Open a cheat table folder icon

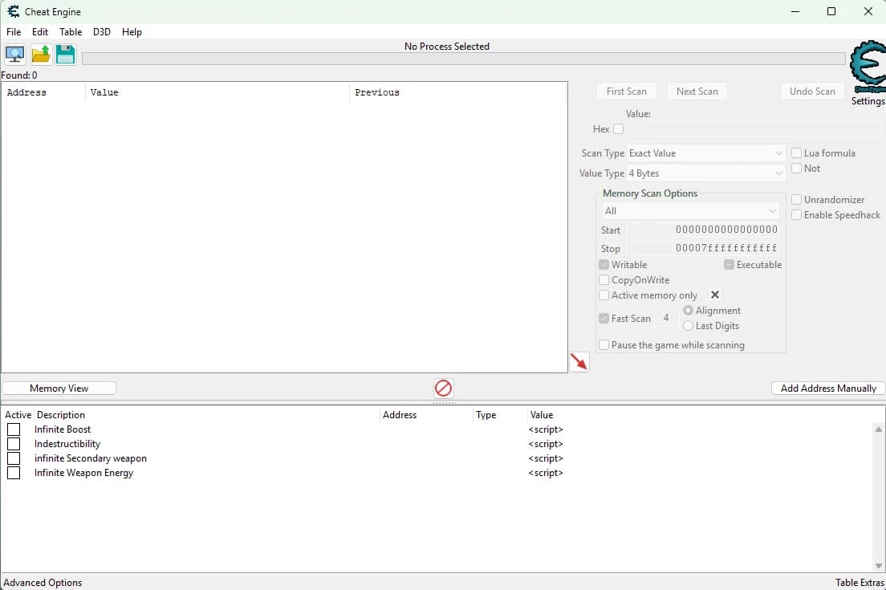pos(41,55)
